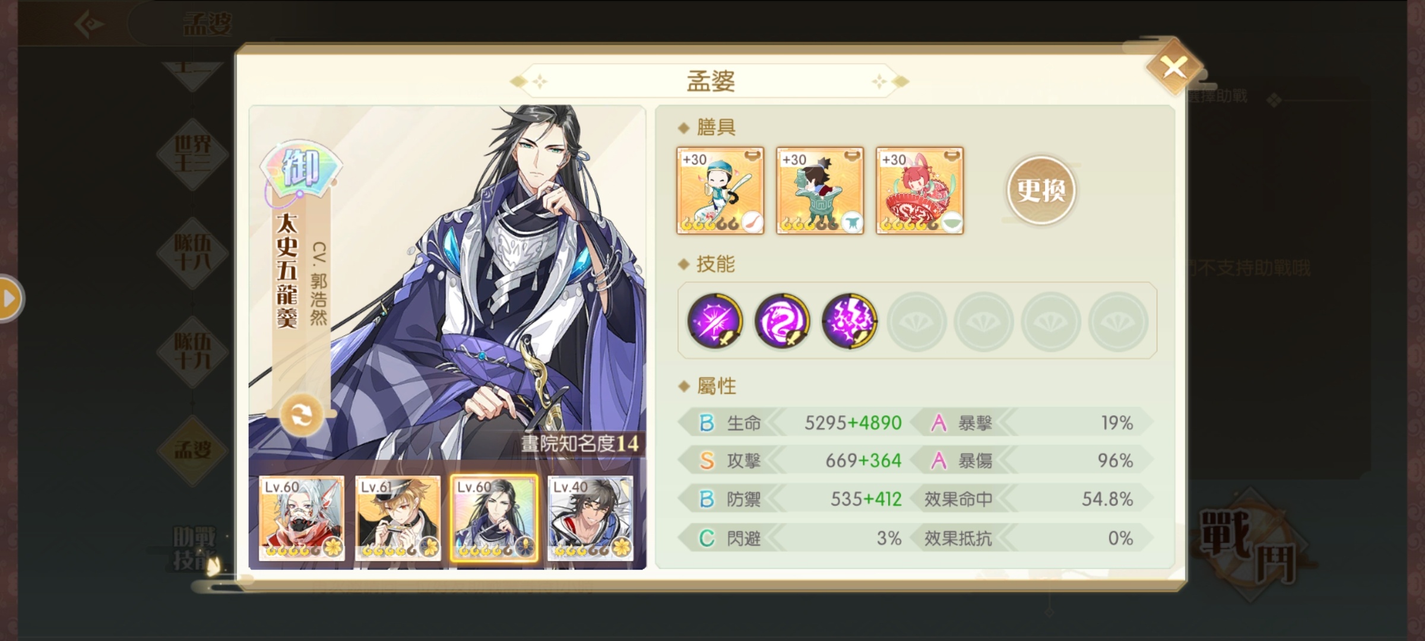Select the purple dragon swirl skill icon
Viewport: 1425px width, 641px height.
coord(782,321)
